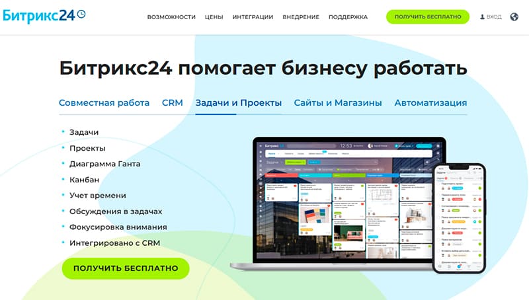Open the Возможности menu
The image size is (529, 300).
click(x=171, y=17)
